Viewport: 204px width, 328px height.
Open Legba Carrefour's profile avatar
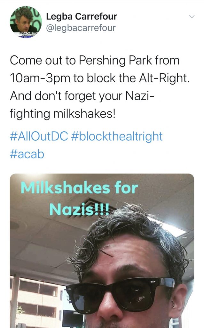26,22
